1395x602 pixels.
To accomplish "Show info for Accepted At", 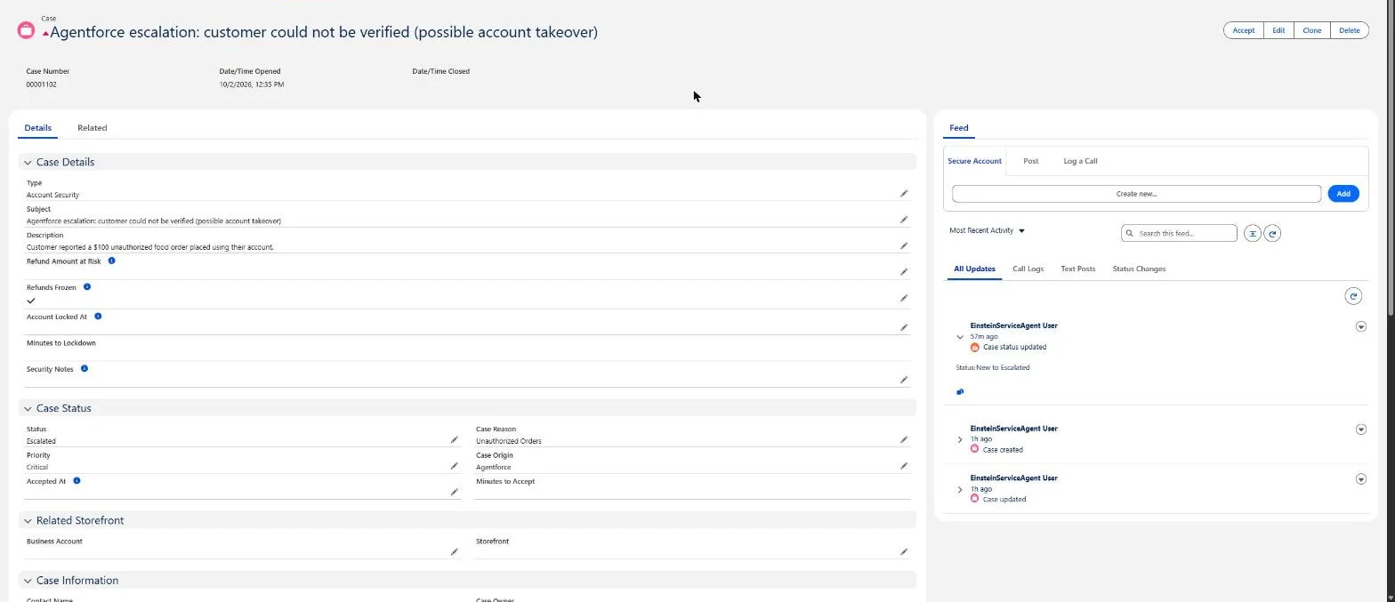I will (77, 480).
